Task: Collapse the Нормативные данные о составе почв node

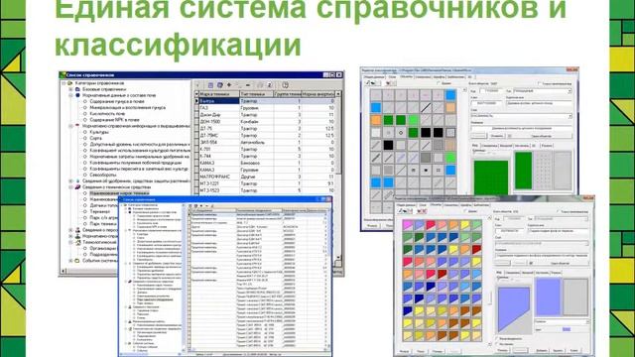Action: click(70, 95)
